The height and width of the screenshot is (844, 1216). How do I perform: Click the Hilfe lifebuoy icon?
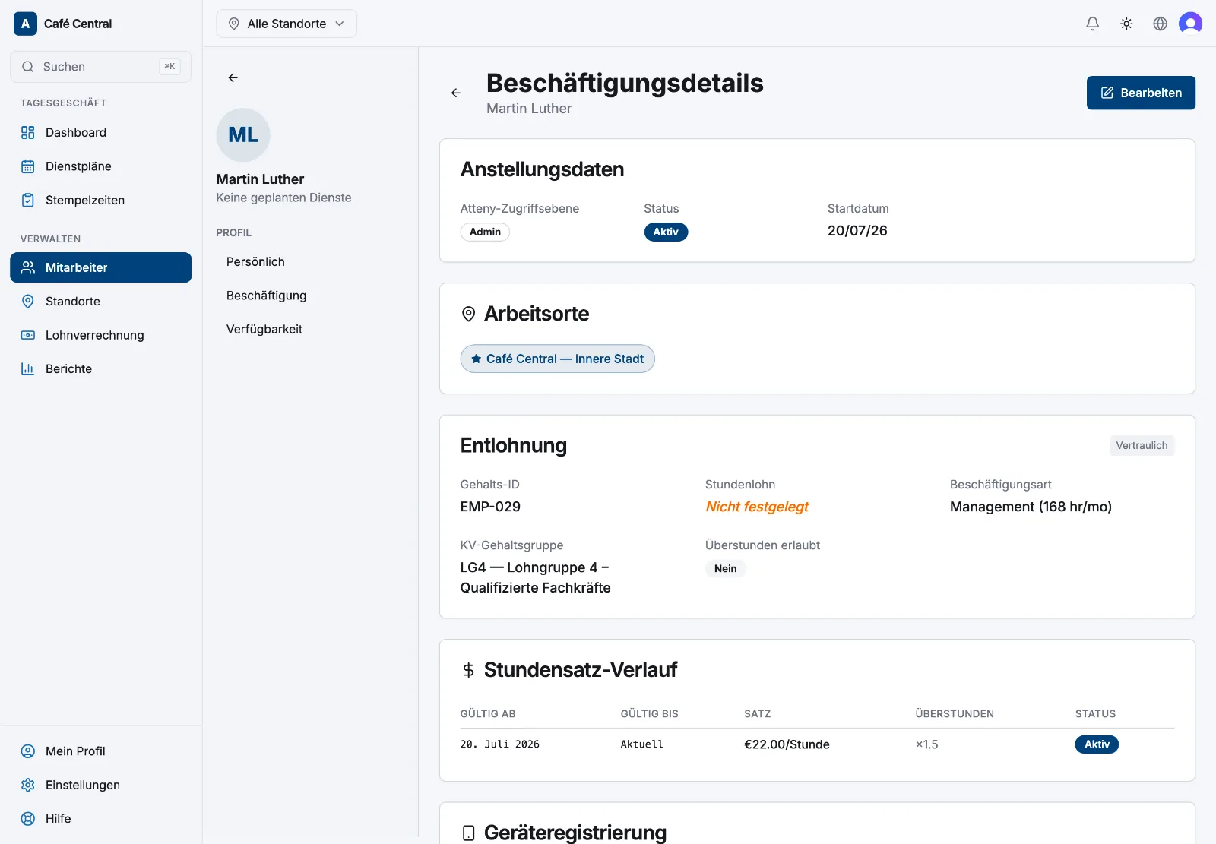28,818
